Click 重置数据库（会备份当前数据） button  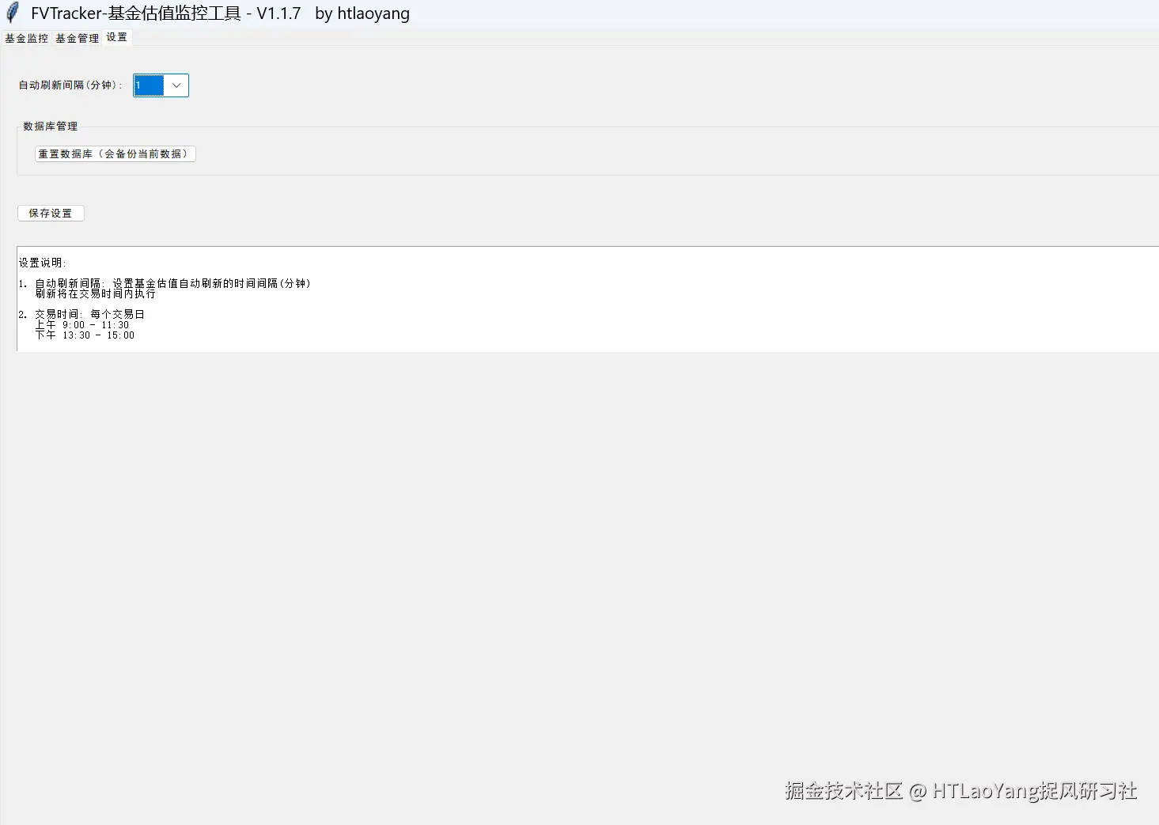(115, 154)
